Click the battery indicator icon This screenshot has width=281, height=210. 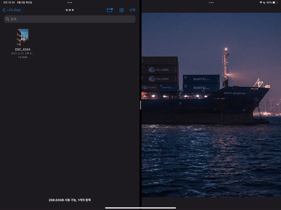(x=275, y=2)
